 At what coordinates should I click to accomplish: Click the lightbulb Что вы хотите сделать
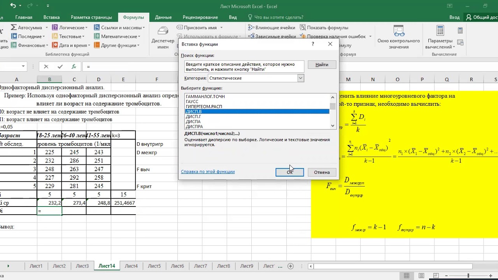coord(250,17)
